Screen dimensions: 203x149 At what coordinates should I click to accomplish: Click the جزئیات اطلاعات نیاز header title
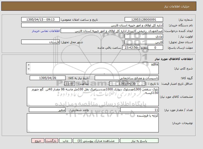point(177,6)
